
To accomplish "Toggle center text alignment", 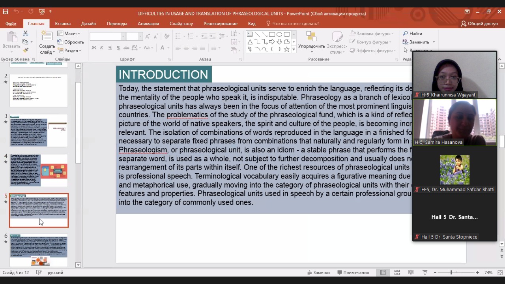I will pyautogui.click(x=186, y=48).
